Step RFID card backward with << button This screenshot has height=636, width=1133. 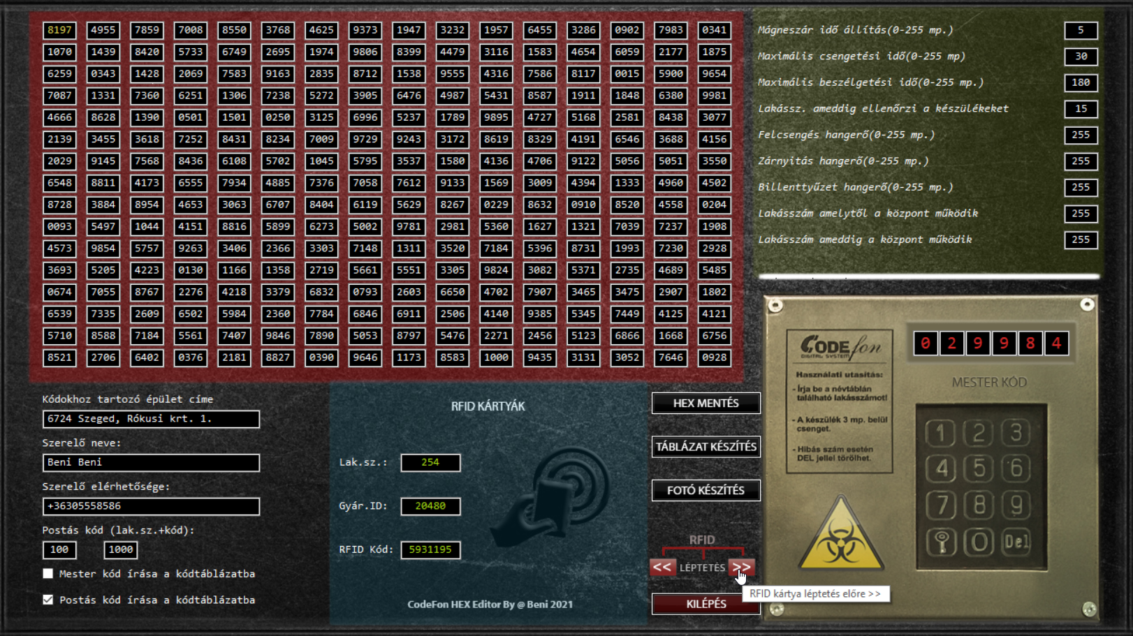(662, 567)
